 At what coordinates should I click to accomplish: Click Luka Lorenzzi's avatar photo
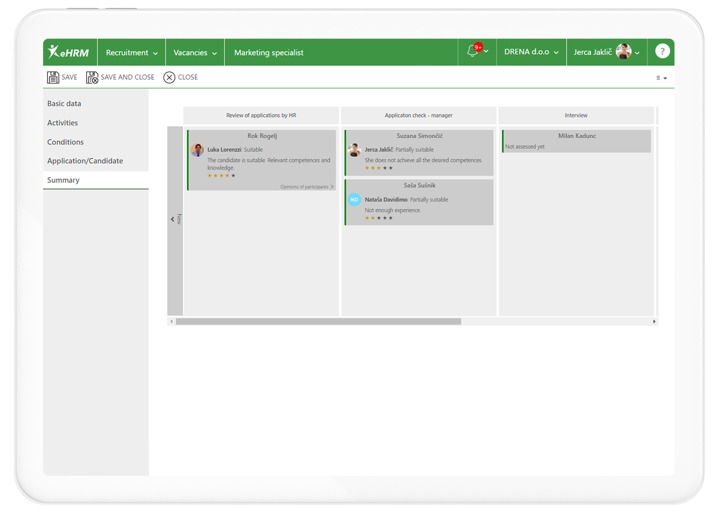tap(197, 150)
